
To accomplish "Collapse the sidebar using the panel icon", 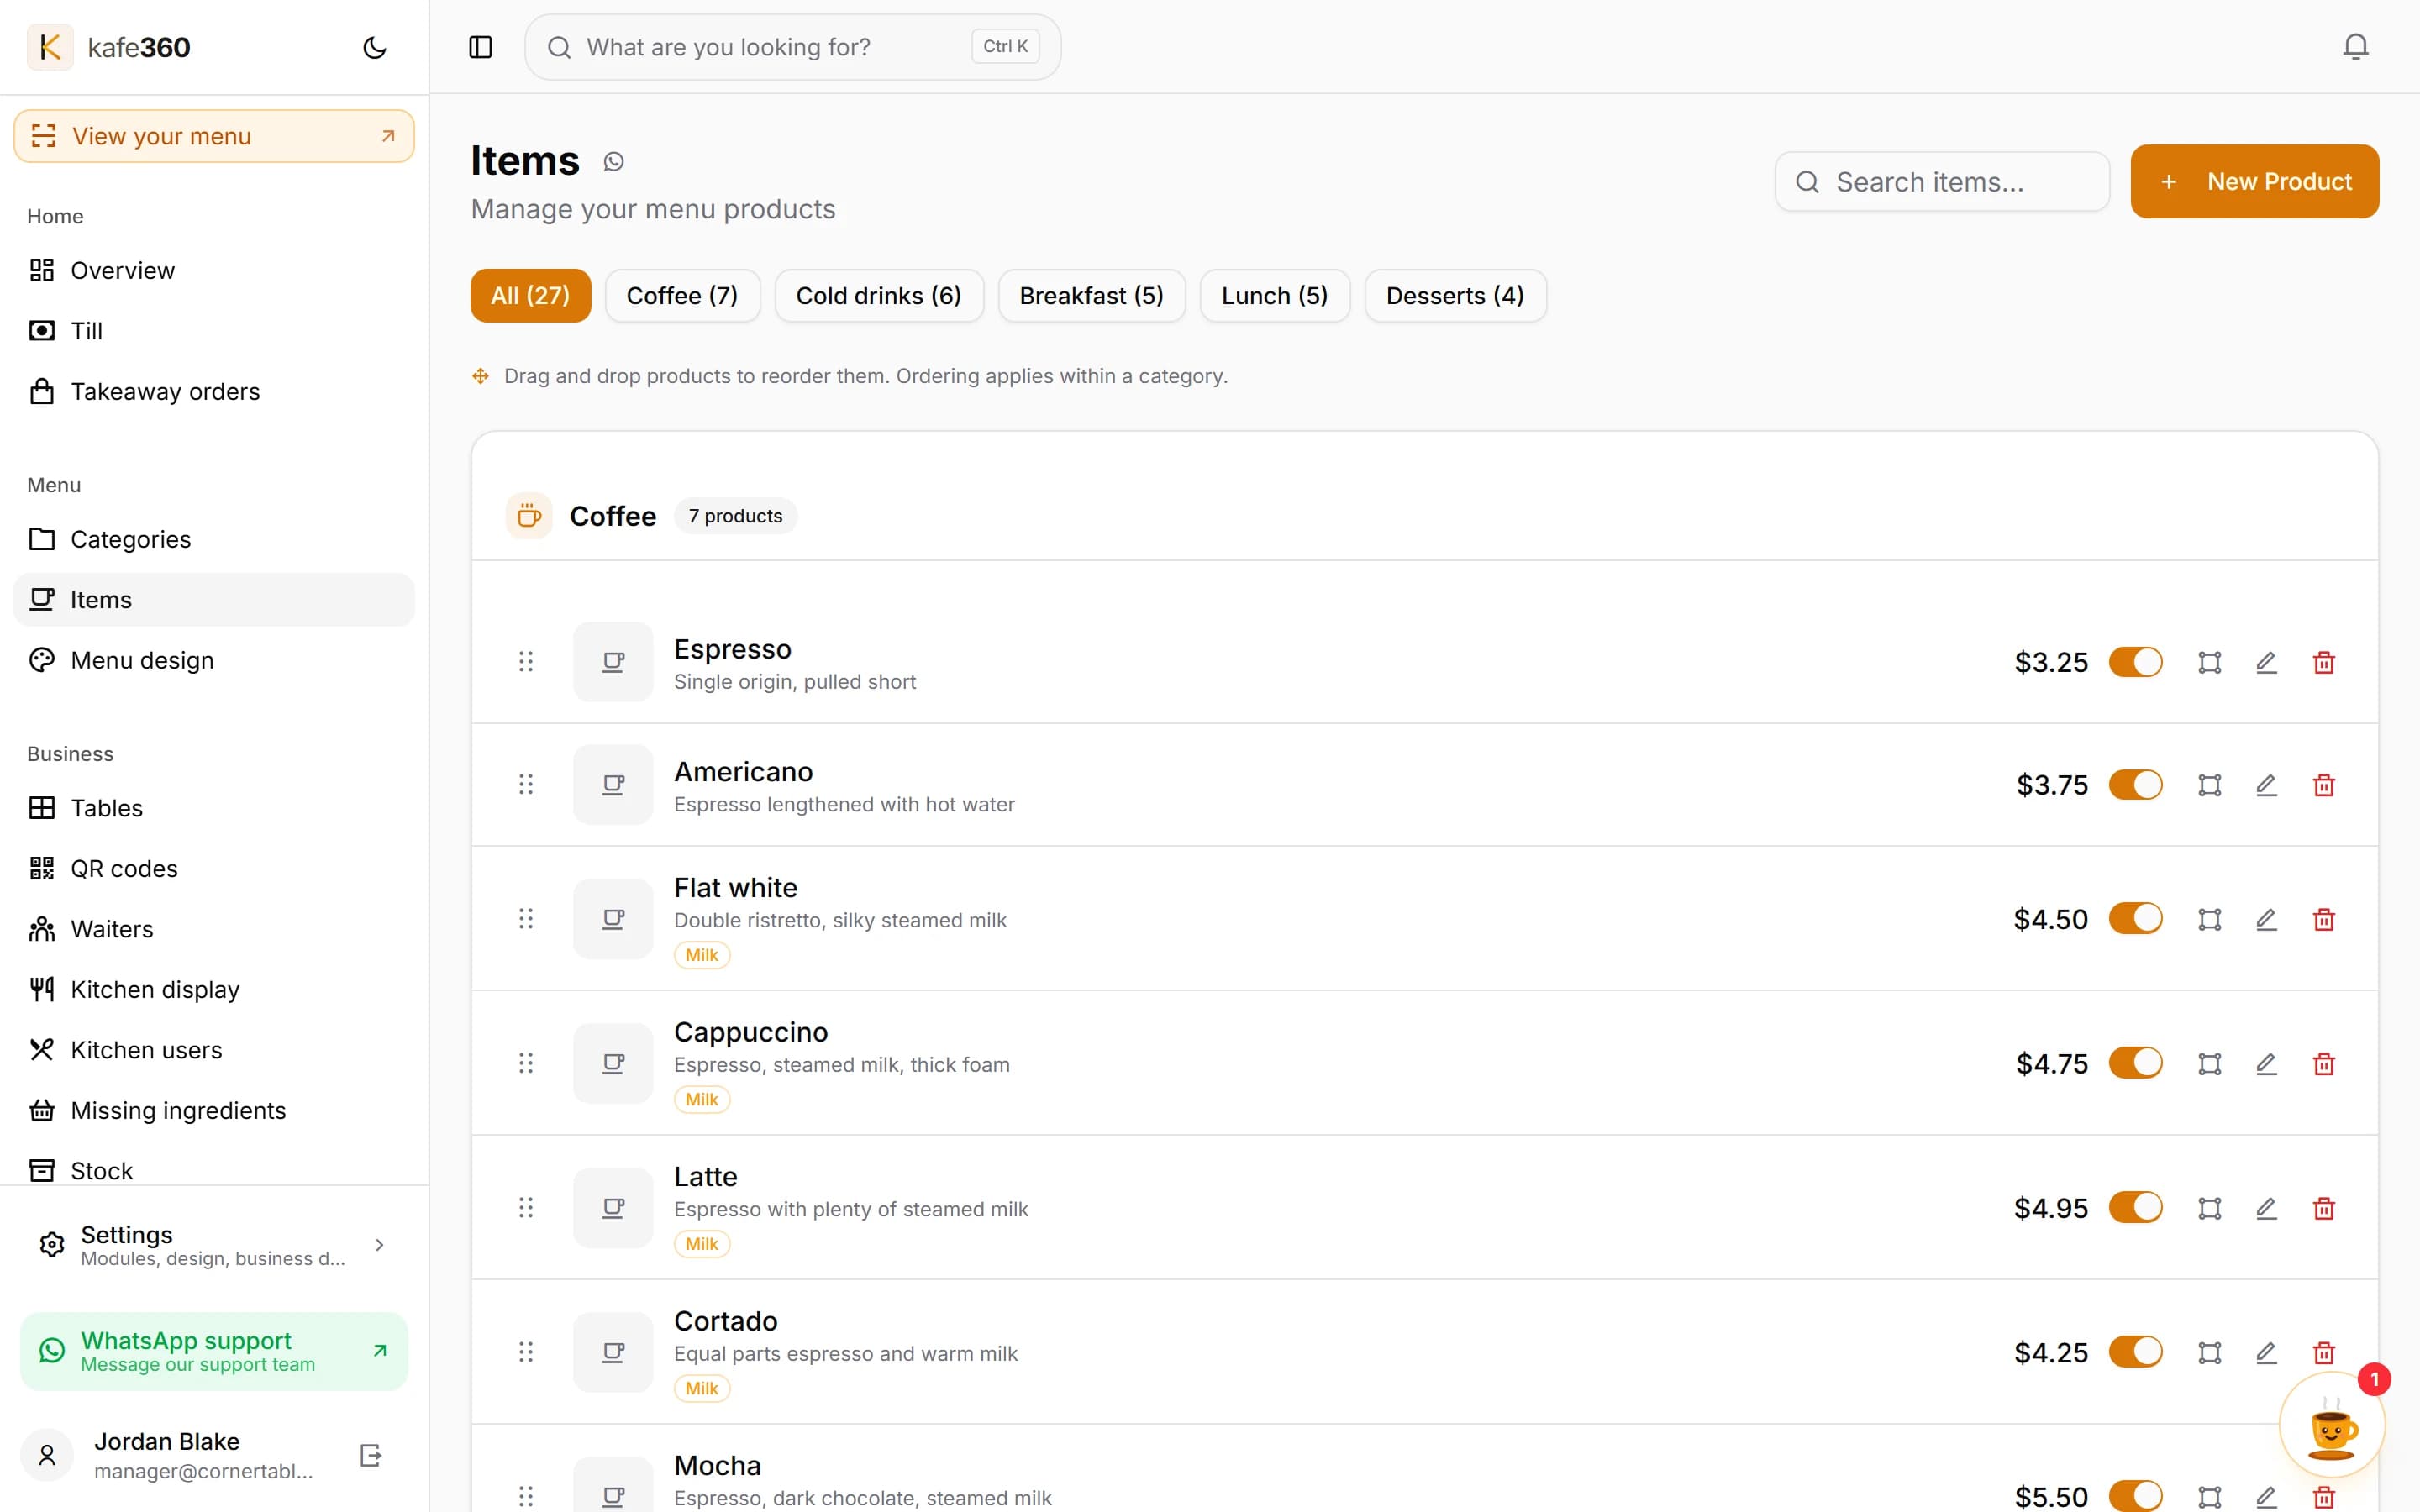I will pos(480,47).
